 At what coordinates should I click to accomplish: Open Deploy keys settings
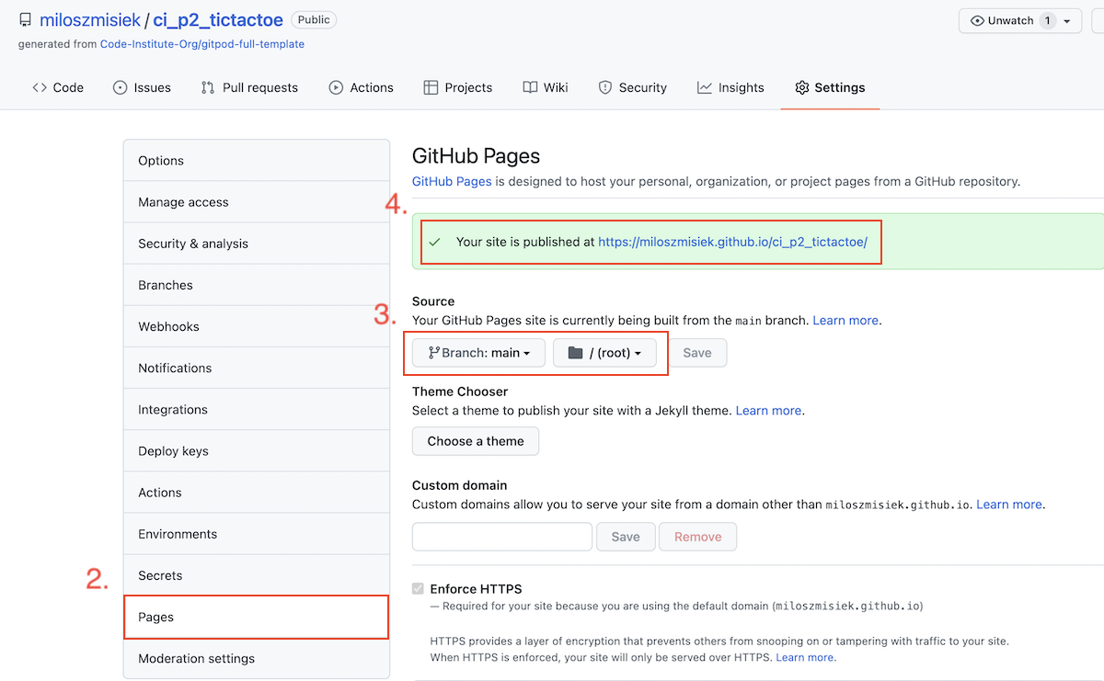tap(257, 451)
